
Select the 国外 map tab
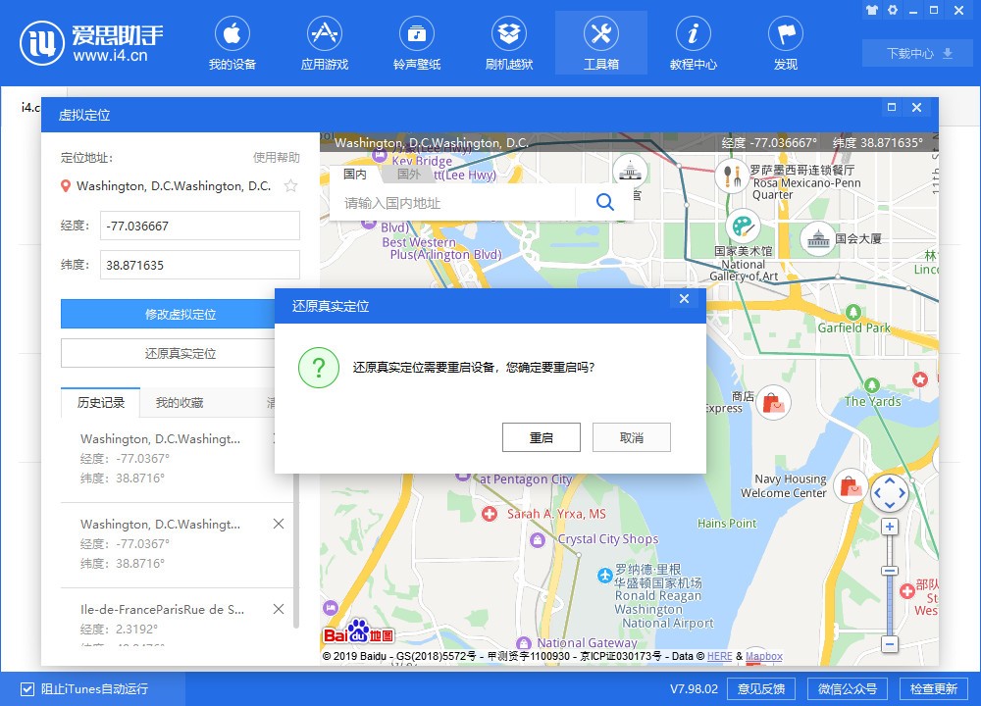coord(408,174)
